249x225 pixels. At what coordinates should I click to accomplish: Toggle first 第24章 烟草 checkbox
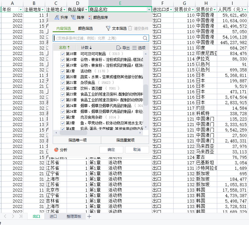tap(63, 106)
